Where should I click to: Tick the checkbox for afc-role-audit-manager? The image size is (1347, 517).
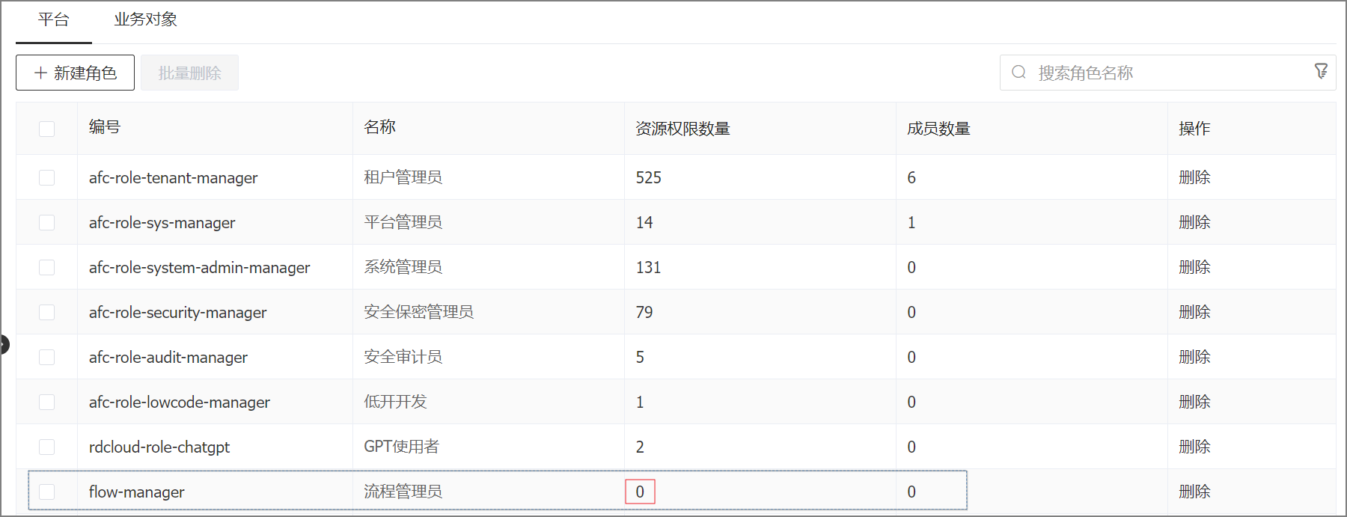[x=46, y=357]
